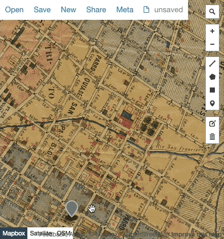224x239 pixels.
Task: Zoom in with the plus button
Action: tap(212, 31)
